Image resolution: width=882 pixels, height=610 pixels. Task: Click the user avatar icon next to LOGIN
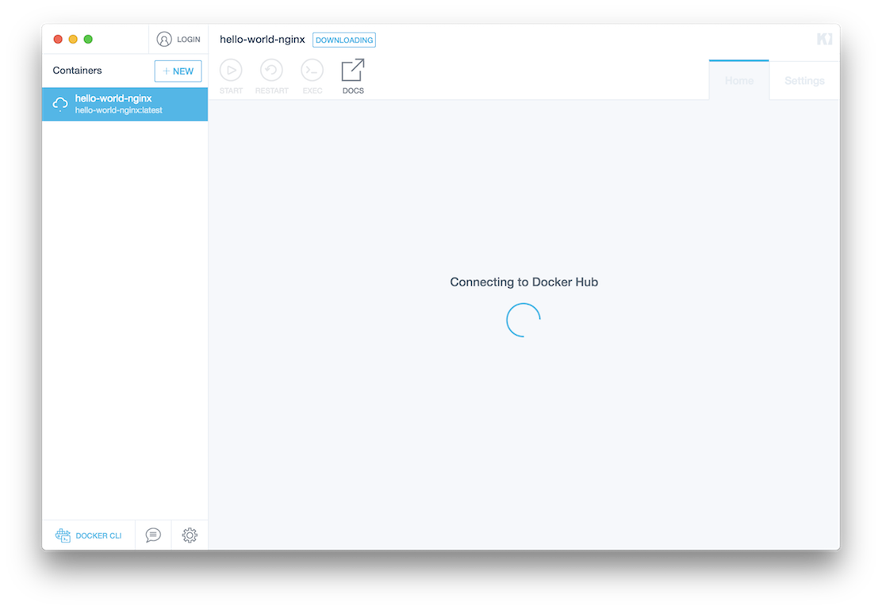[x=165, y=39]
